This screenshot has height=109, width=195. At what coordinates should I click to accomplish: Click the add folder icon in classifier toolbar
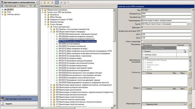click(x=45, y=2)
